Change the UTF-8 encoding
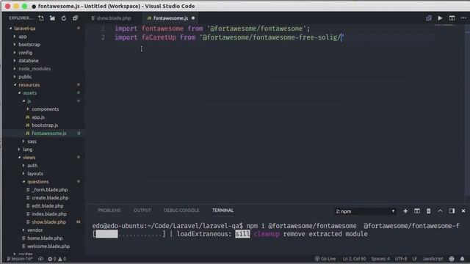 [401, 259]
